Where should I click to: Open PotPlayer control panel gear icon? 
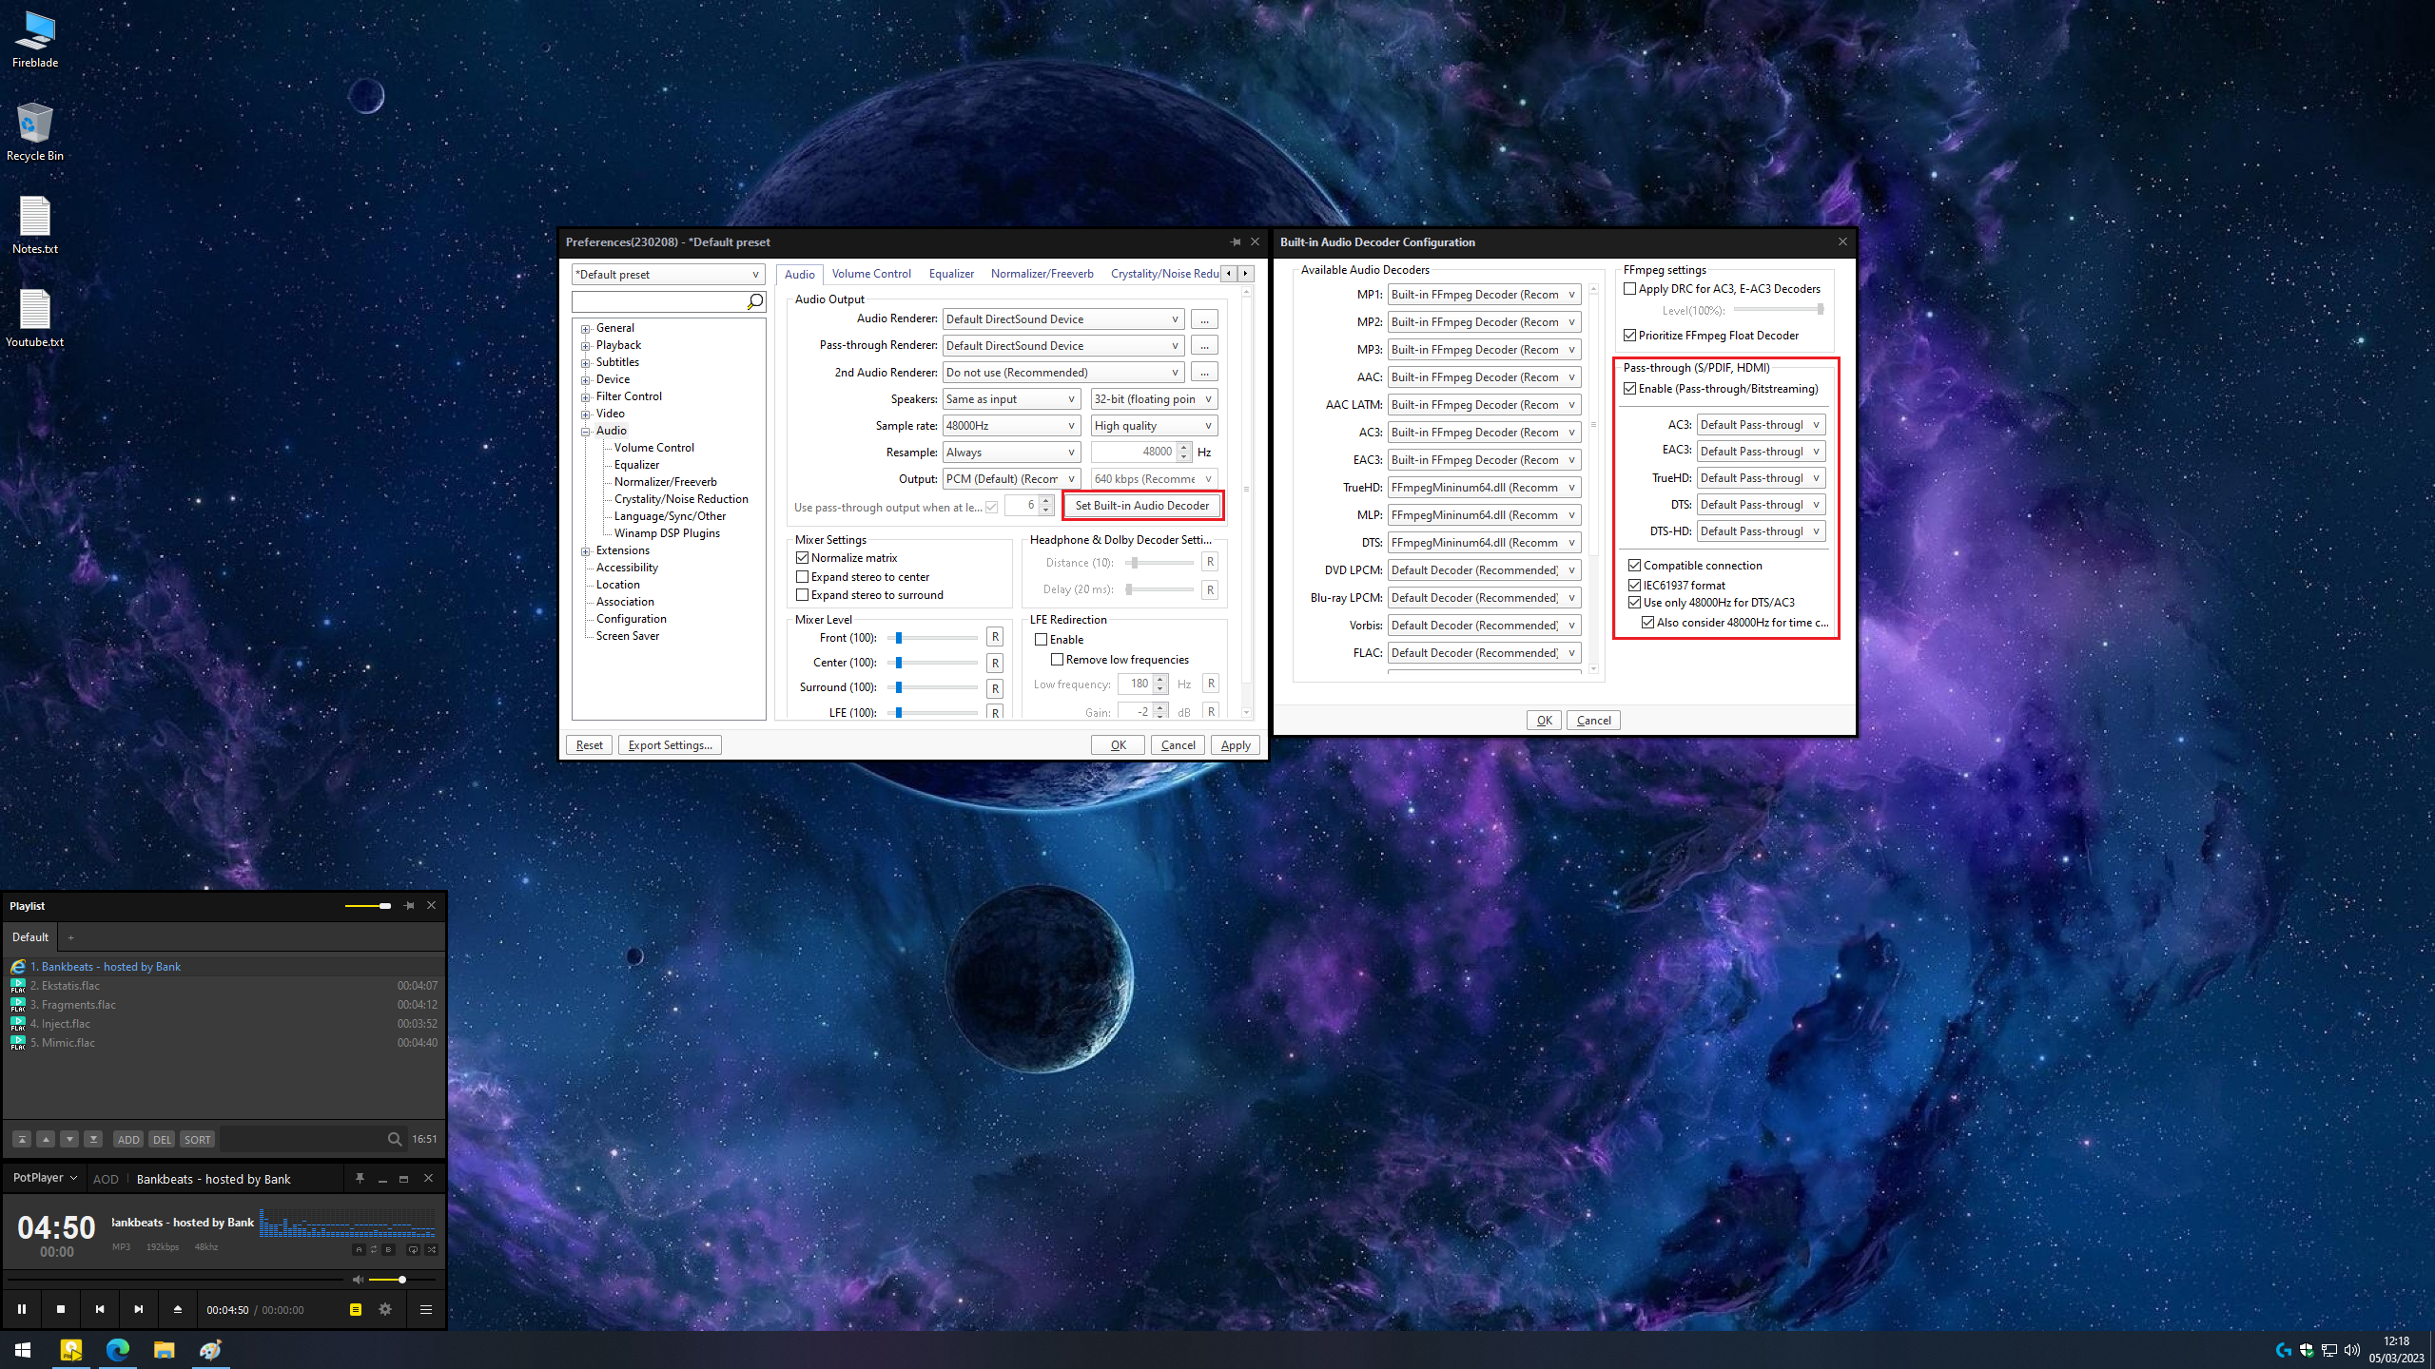pos(385,1309)
